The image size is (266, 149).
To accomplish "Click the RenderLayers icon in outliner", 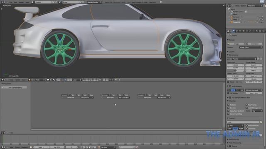I will (232, 12).
